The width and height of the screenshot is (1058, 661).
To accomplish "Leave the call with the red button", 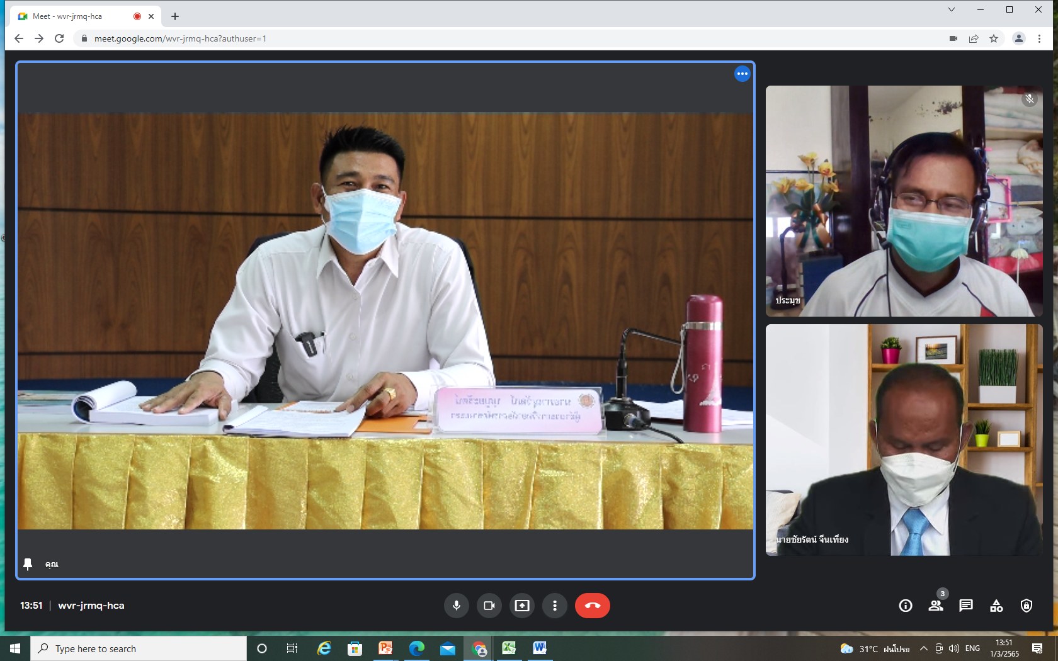I will point(592,606).
